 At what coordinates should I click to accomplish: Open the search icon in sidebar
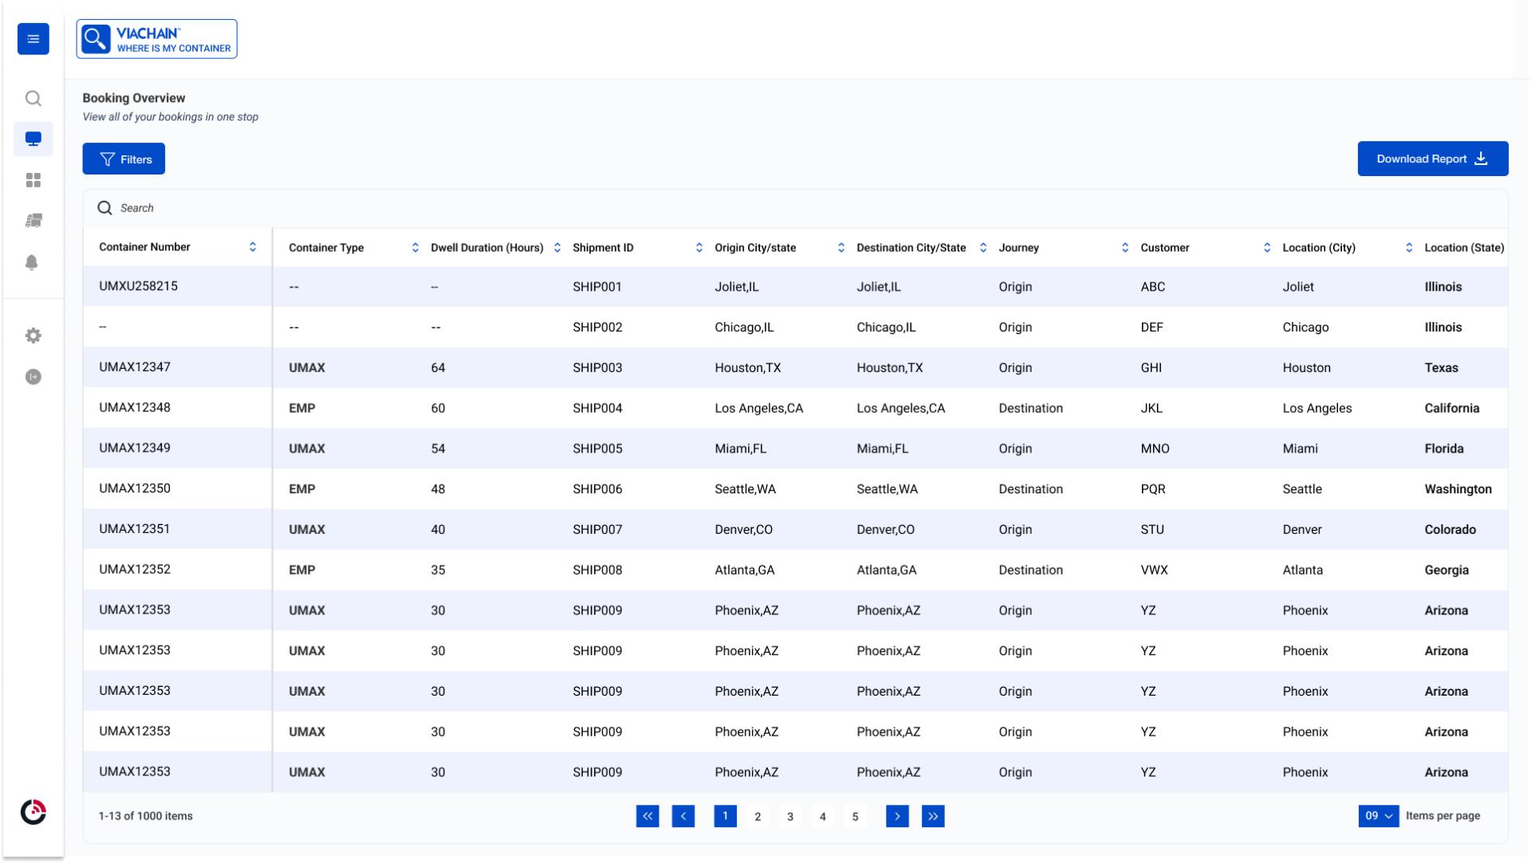coord(33,98)
